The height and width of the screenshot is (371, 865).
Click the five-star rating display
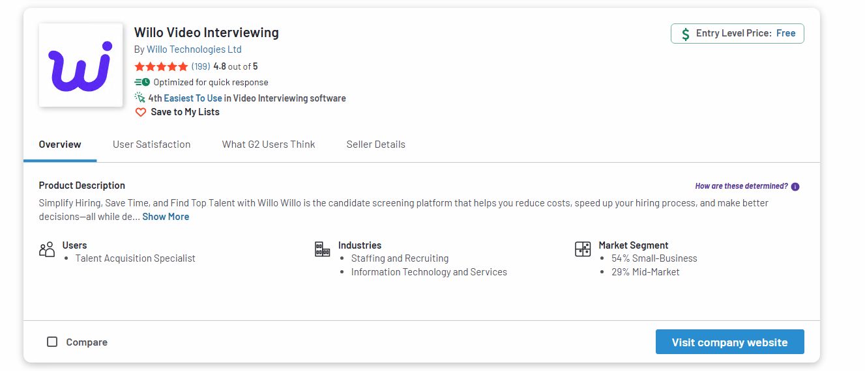(161, 66)
